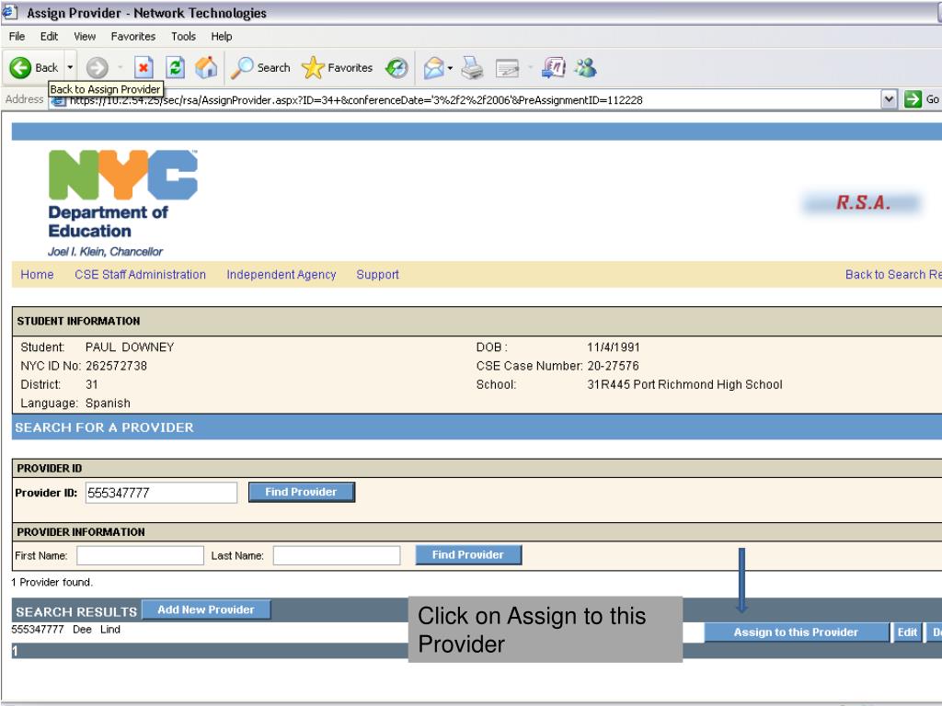Click the Mail envelope icon
The width and height of the screenshot is (942, 706).
[434, 68]
